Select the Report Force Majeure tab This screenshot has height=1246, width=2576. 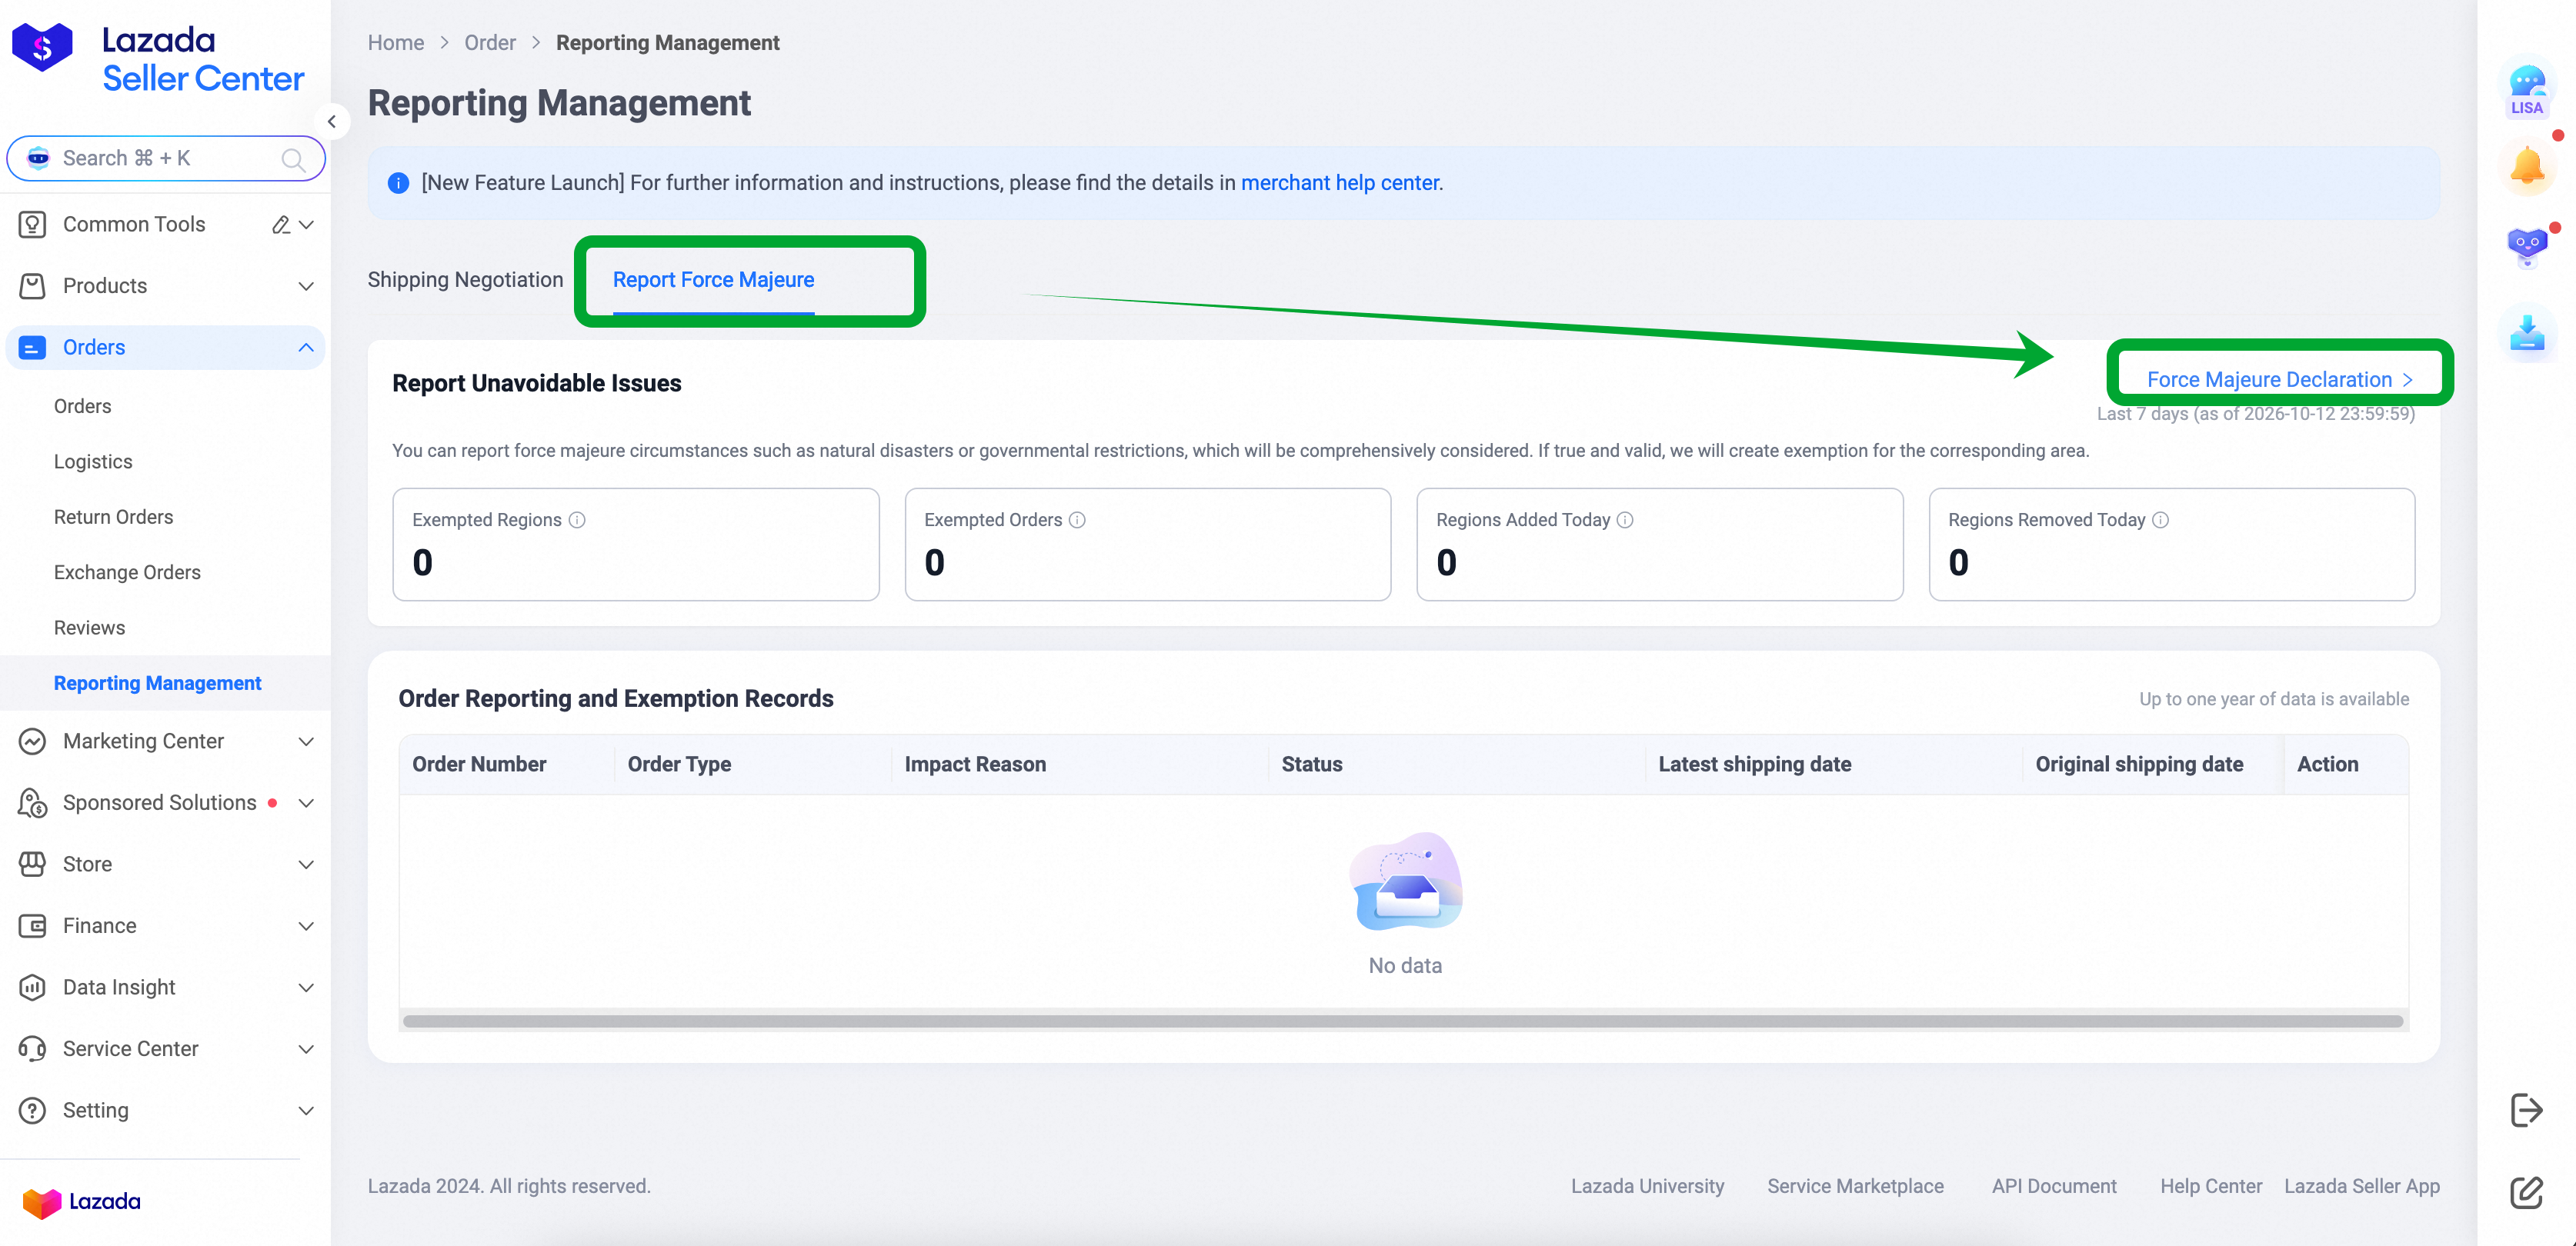(x=713, y=280)
